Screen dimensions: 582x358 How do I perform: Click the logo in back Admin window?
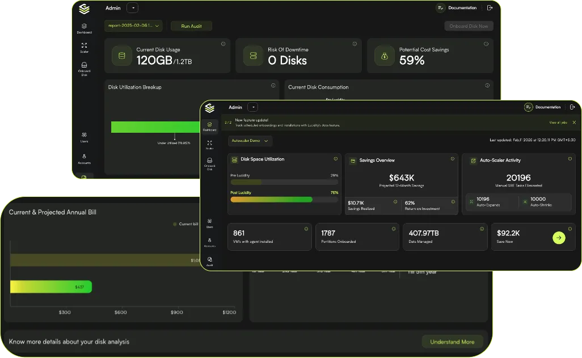click(x=85, y=9)
